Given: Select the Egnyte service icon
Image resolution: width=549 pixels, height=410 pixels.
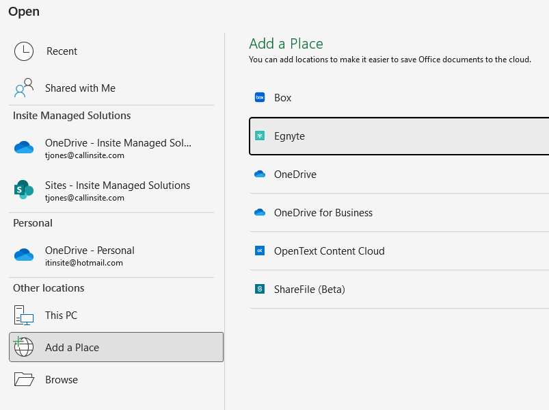Looking at the screenshot, I should (x=260, y=136).
